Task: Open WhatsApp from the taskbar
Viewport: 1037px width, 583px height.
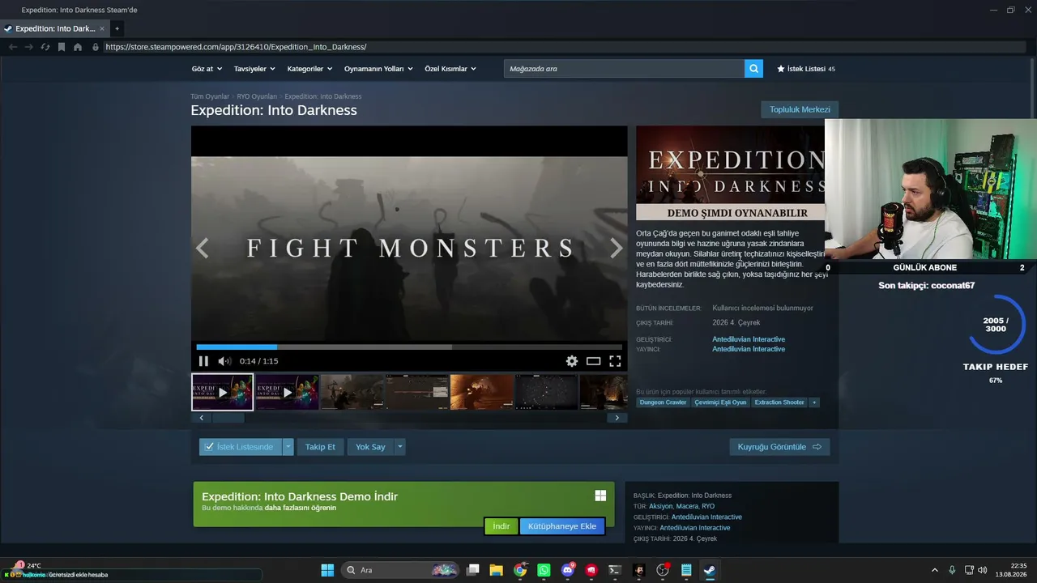Action: (x=544, y=570)
